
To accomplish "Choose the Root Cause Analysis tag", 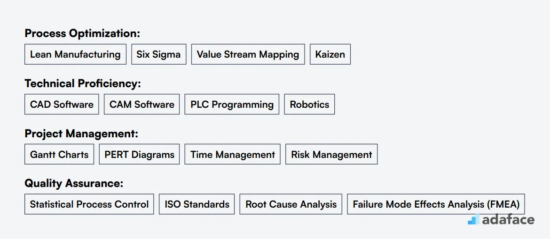I will pos(291,204).
